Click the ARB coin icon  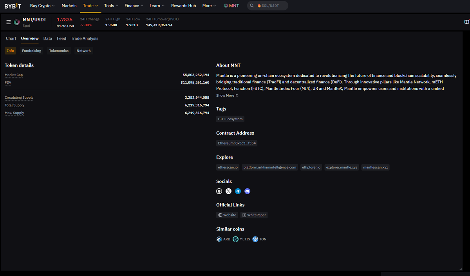coord(219,239)
